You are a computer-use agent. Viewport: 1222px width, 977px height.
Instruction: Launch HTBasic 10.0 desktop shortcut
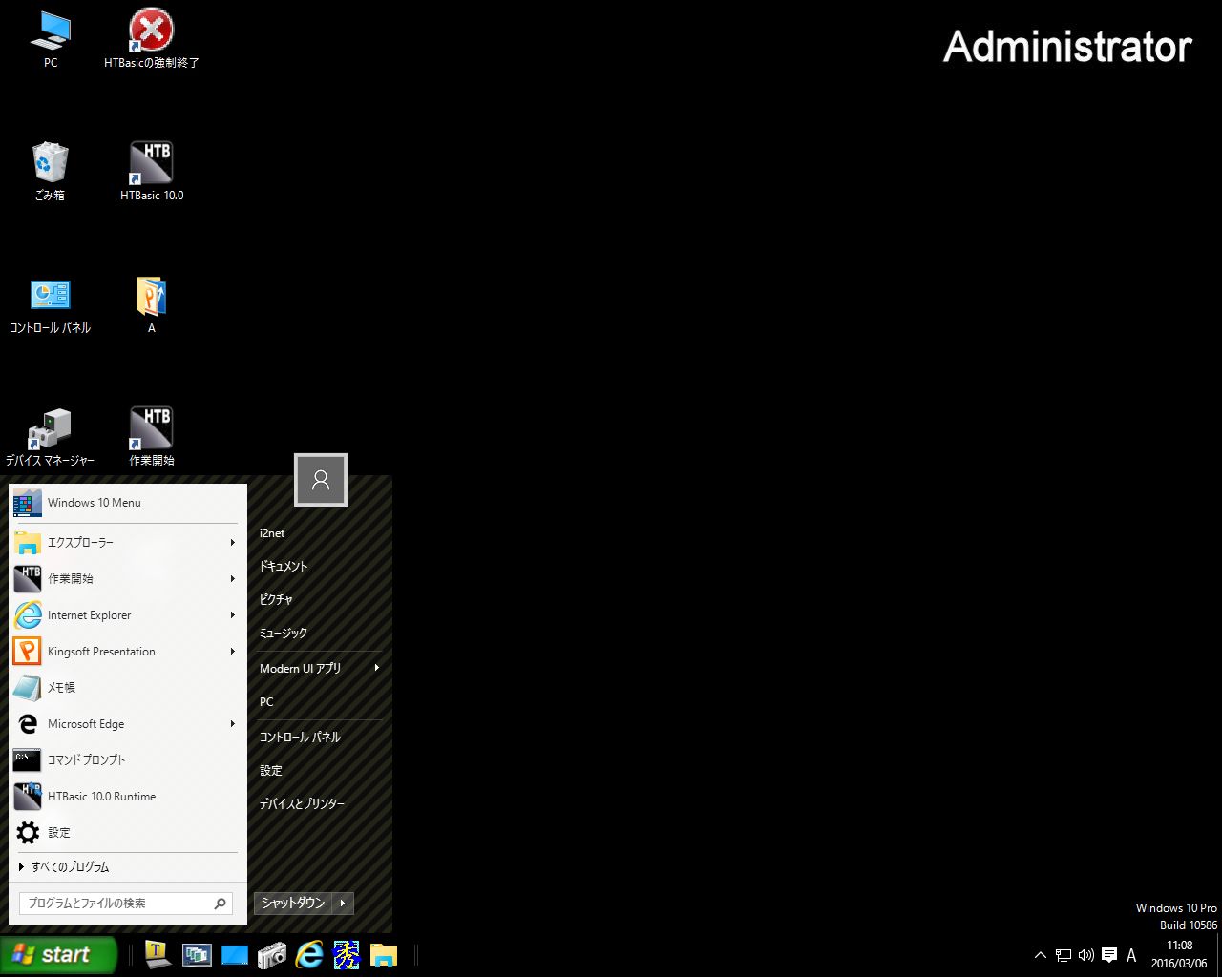pos(151,172)
